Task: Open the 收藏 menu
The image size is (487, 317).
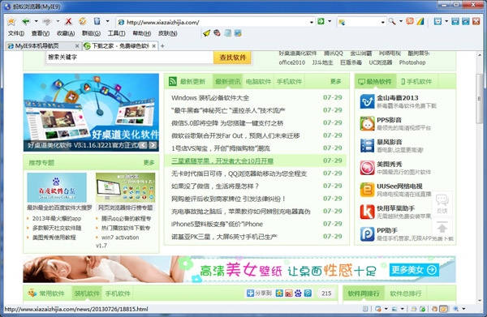Action: tap(66, 33)
